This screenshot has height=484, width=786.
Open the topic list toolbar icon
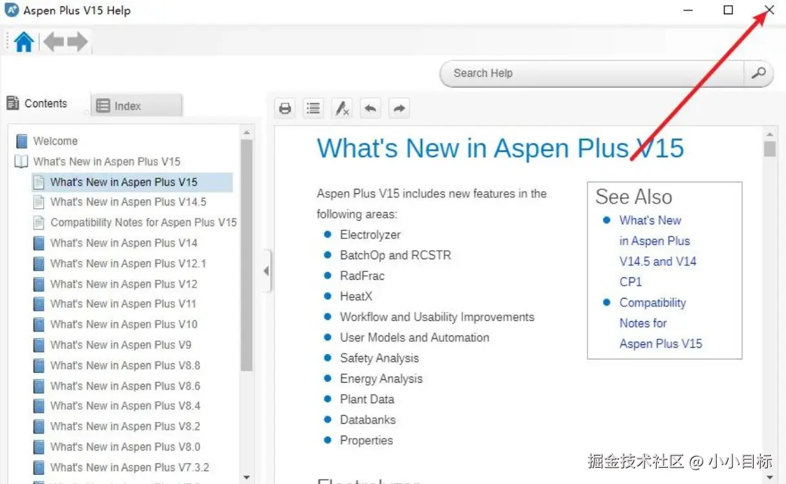click(313, 109)
